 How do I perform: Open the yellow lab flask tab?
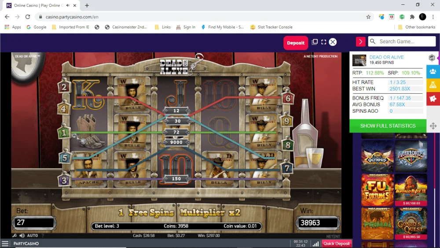[x=433, y=85]
